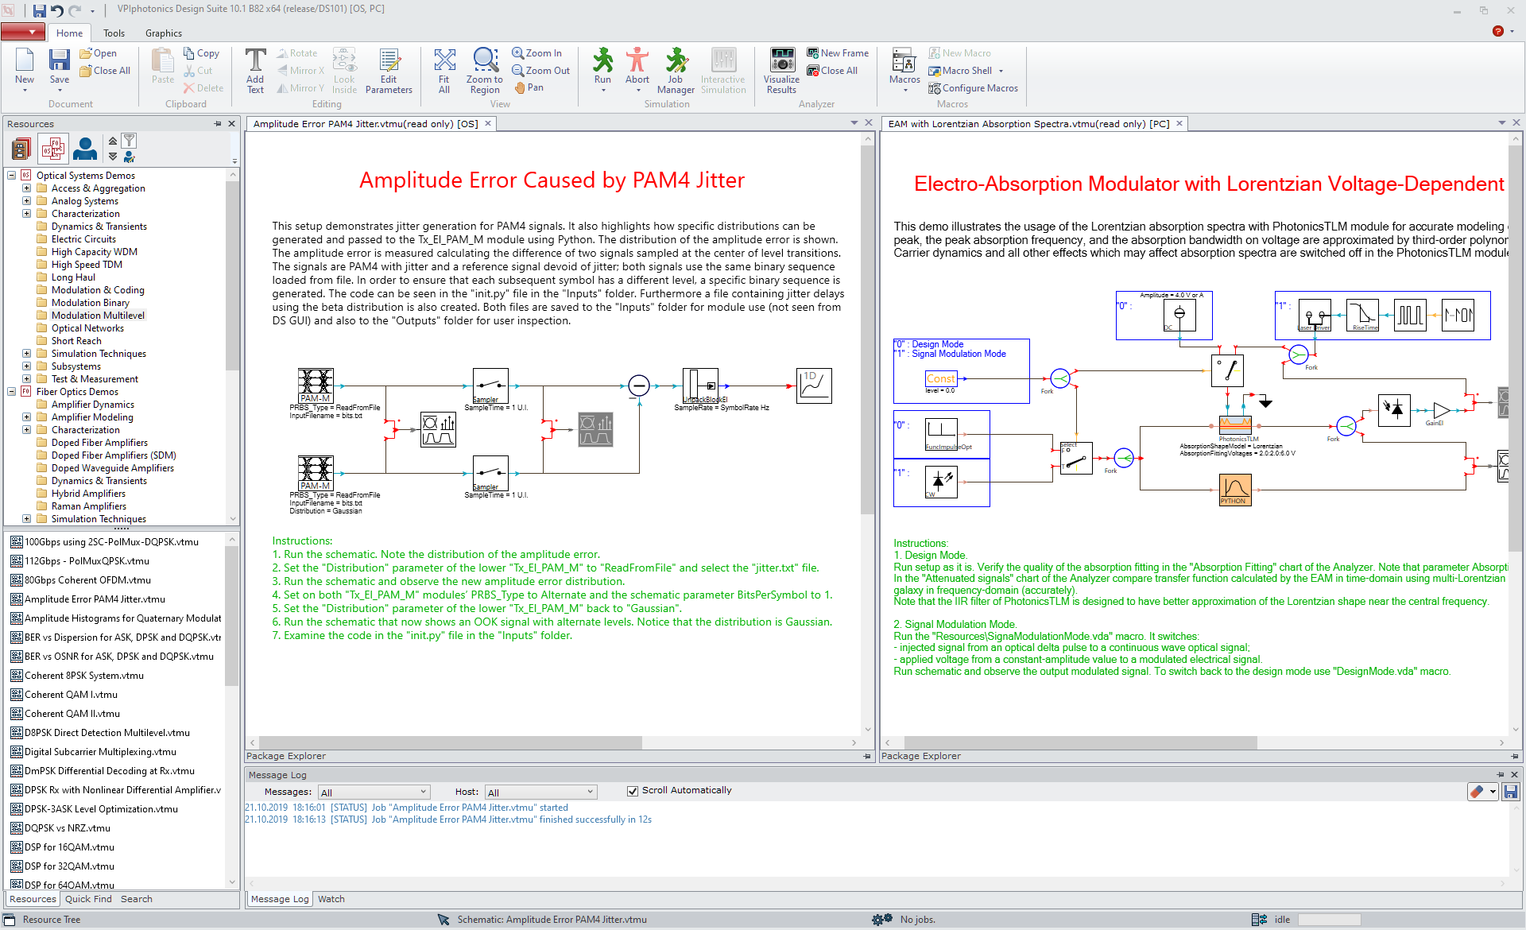Screen dimensions: 1526x930
Task: Select Home ribbon tab
Action: [69, 33]
